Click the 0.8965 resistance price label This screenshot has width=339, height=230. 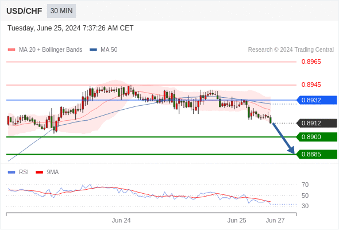tap(311, 62)
